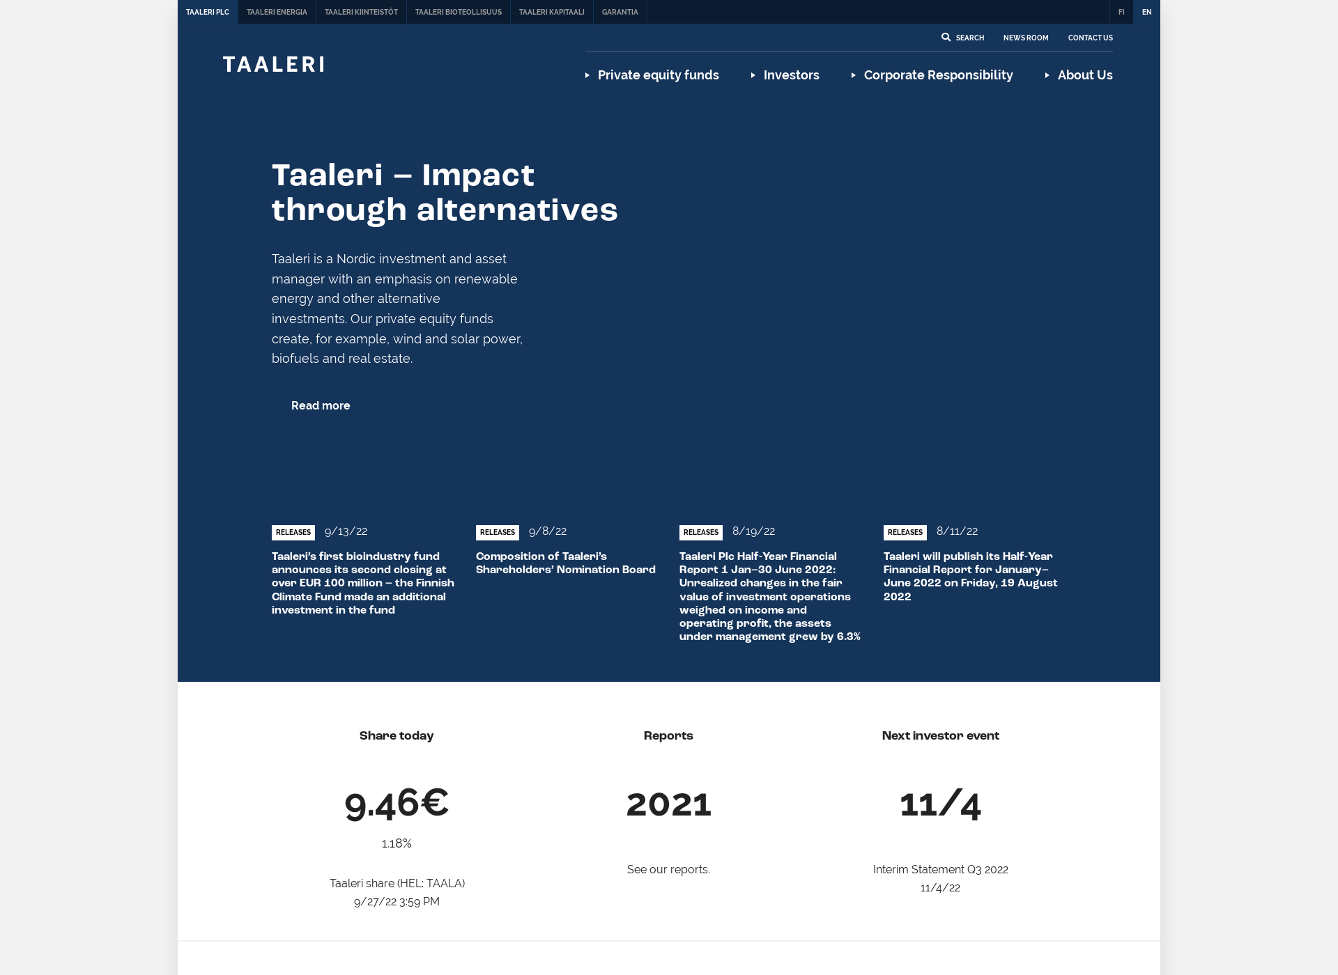Click the TAALERI PLC navigation tab
The width and height of the screenshot is (1338, 975).
206,11
